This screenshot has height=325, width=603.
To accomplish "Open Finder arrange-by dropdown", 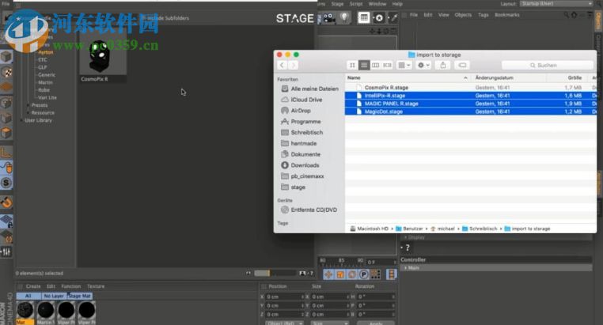I will (x=404, y=66).
